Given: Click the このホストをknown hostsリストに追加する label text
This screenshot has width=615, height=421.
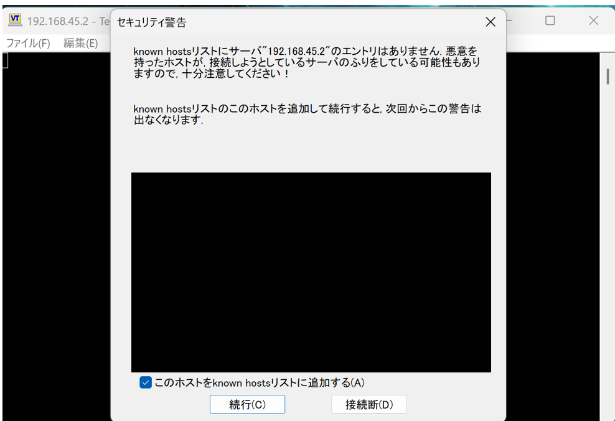Looking at the screenshot, I should click(259, 382).
